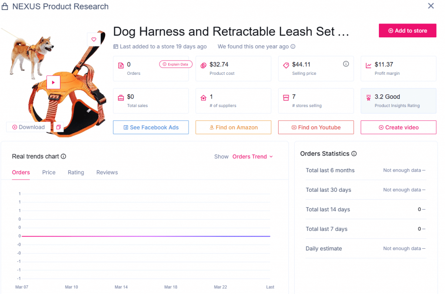
Task: Click the Selling price tag icon
Action: click(286, 66)
